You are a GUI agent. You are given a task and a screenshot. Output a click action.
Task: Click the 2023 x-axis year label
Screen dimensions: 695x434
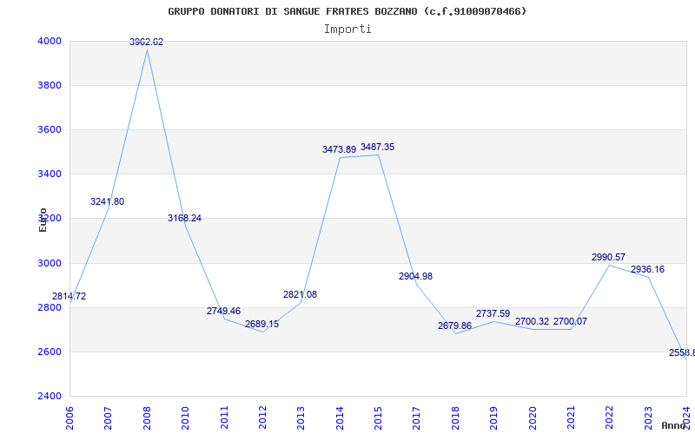(x=648, y=418)
